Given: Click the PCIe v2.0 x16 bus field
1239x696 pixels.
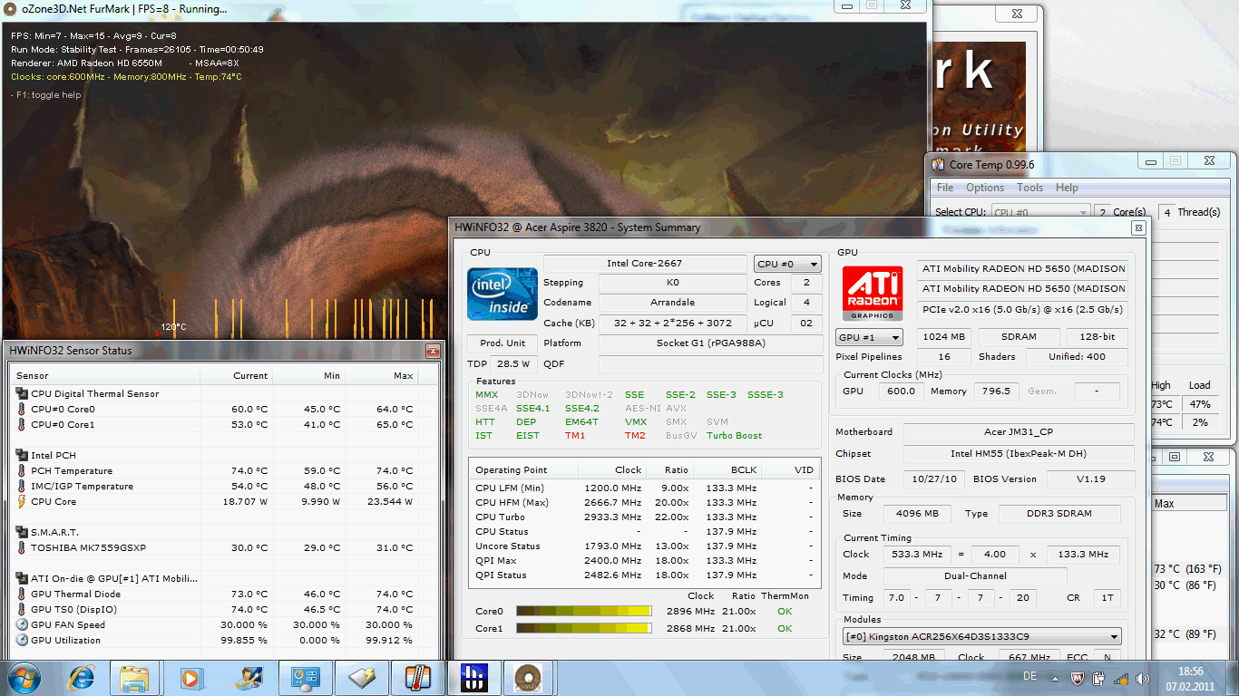Looking at the screenshot, I should pos(1023,310).
